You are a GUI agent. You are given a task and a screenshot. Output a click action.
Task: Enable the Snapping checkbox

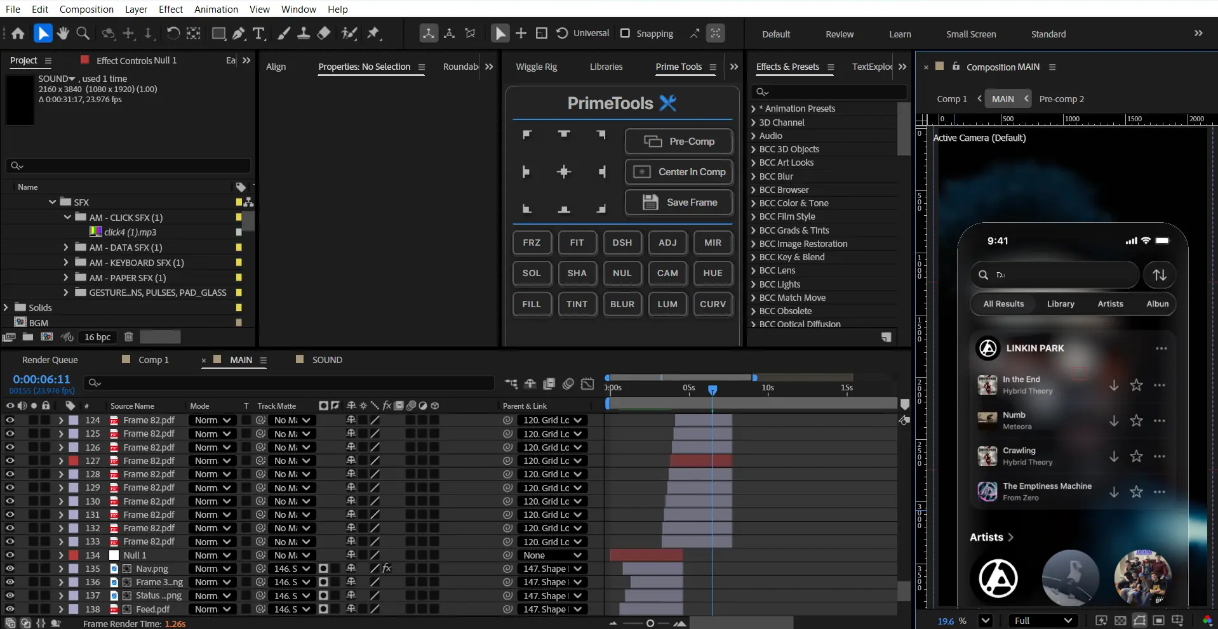pos(625,33)
